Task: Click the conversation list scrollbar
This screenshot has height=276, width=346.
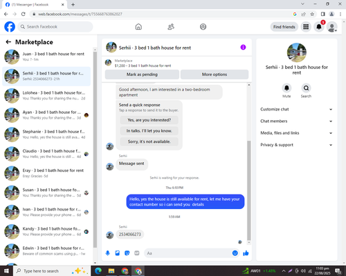Action: (x=95, y=150)
